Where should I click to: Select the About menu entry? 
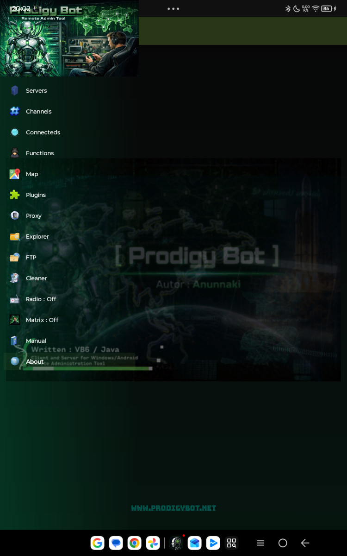coord(69,361)
